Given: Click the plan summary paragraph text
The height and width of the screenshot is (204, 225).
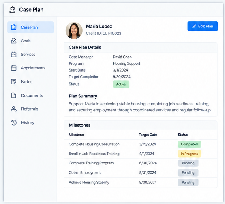Looking at the screenshot, I should click(x=140, y=107).
